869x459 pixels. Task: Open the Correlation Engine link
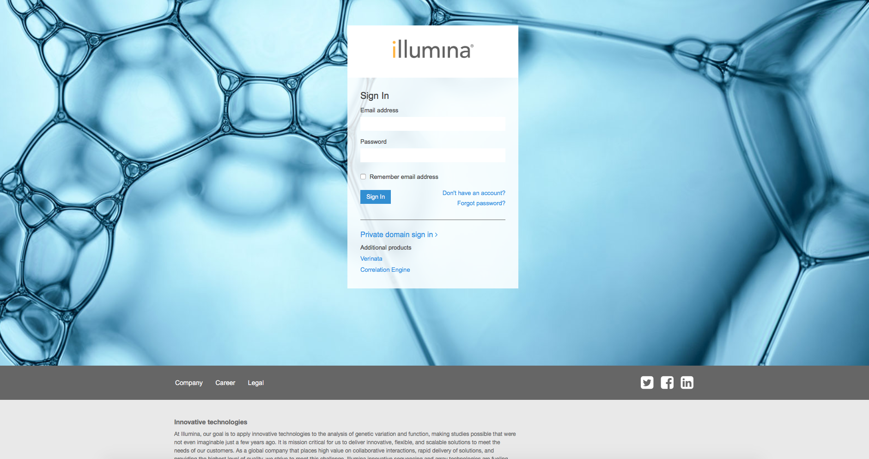click(385, 270)
